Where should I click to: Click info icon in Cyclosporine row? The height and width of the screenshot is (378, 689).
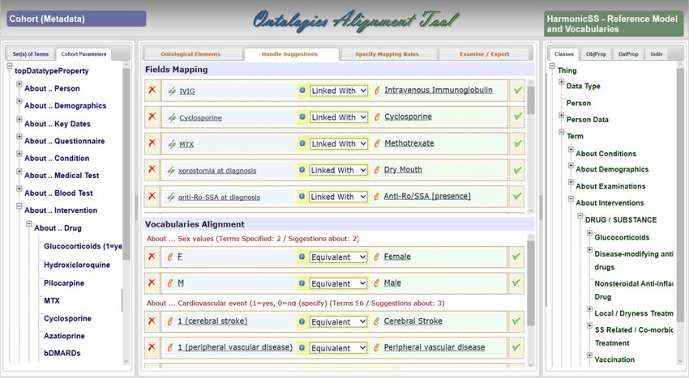pyautogui.click(x=302, y=117)
